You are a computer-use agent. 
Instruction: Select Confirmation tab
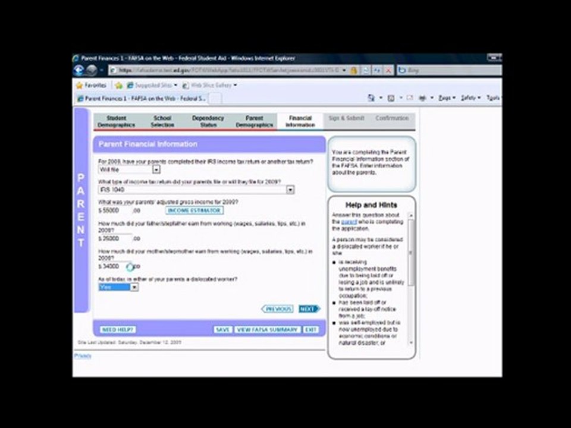pos(392,118)
